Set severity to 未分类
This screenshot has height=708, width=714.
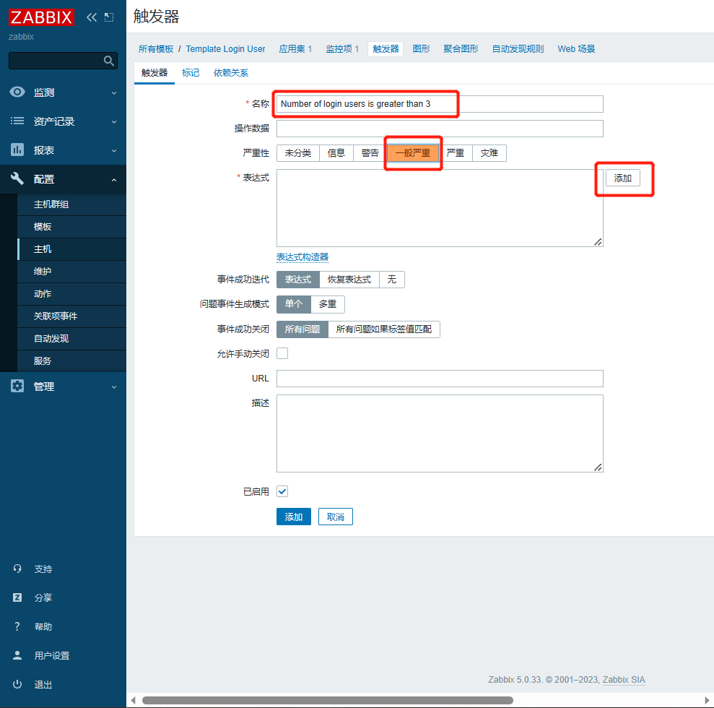[298, 153]
